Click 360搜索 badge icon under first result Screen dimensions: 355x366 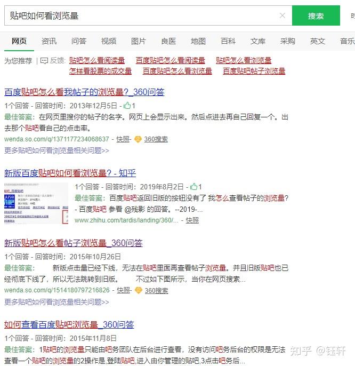[138, 139]
